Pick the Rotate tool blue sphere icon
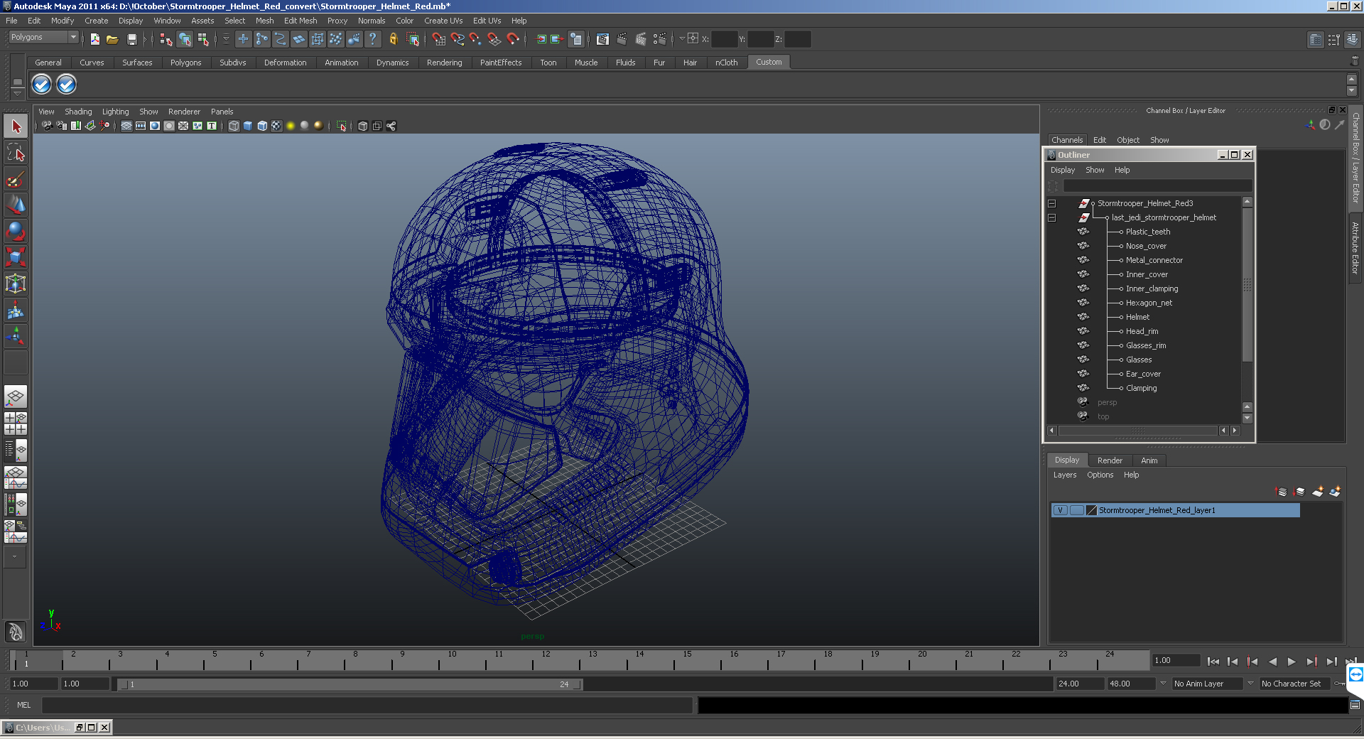The image size is (1364, 739). point(16,231)
